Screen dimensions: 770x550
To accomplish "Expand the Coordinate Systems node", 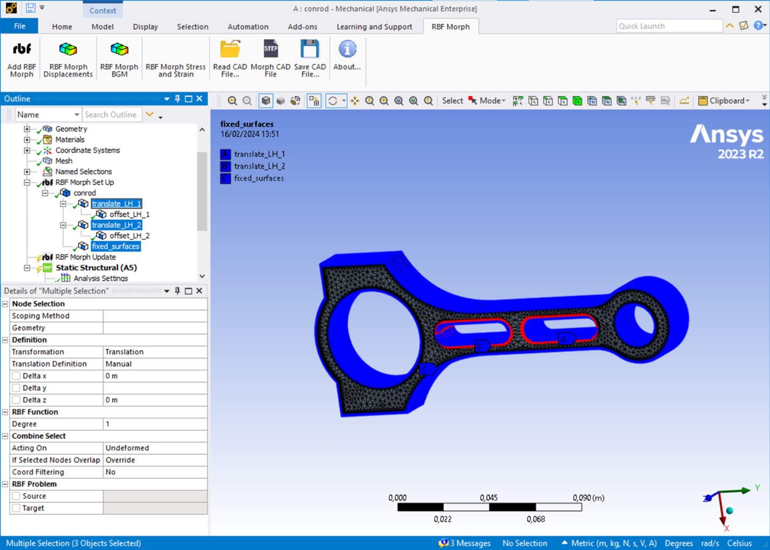I will (x=27, y=150).
